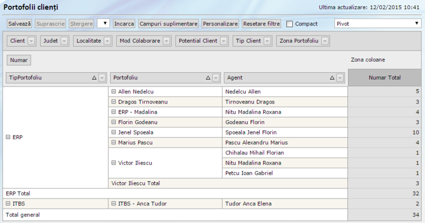The image size is (425, 223).
Task: Click the Salvează button
Action: [x=20, y=24]
